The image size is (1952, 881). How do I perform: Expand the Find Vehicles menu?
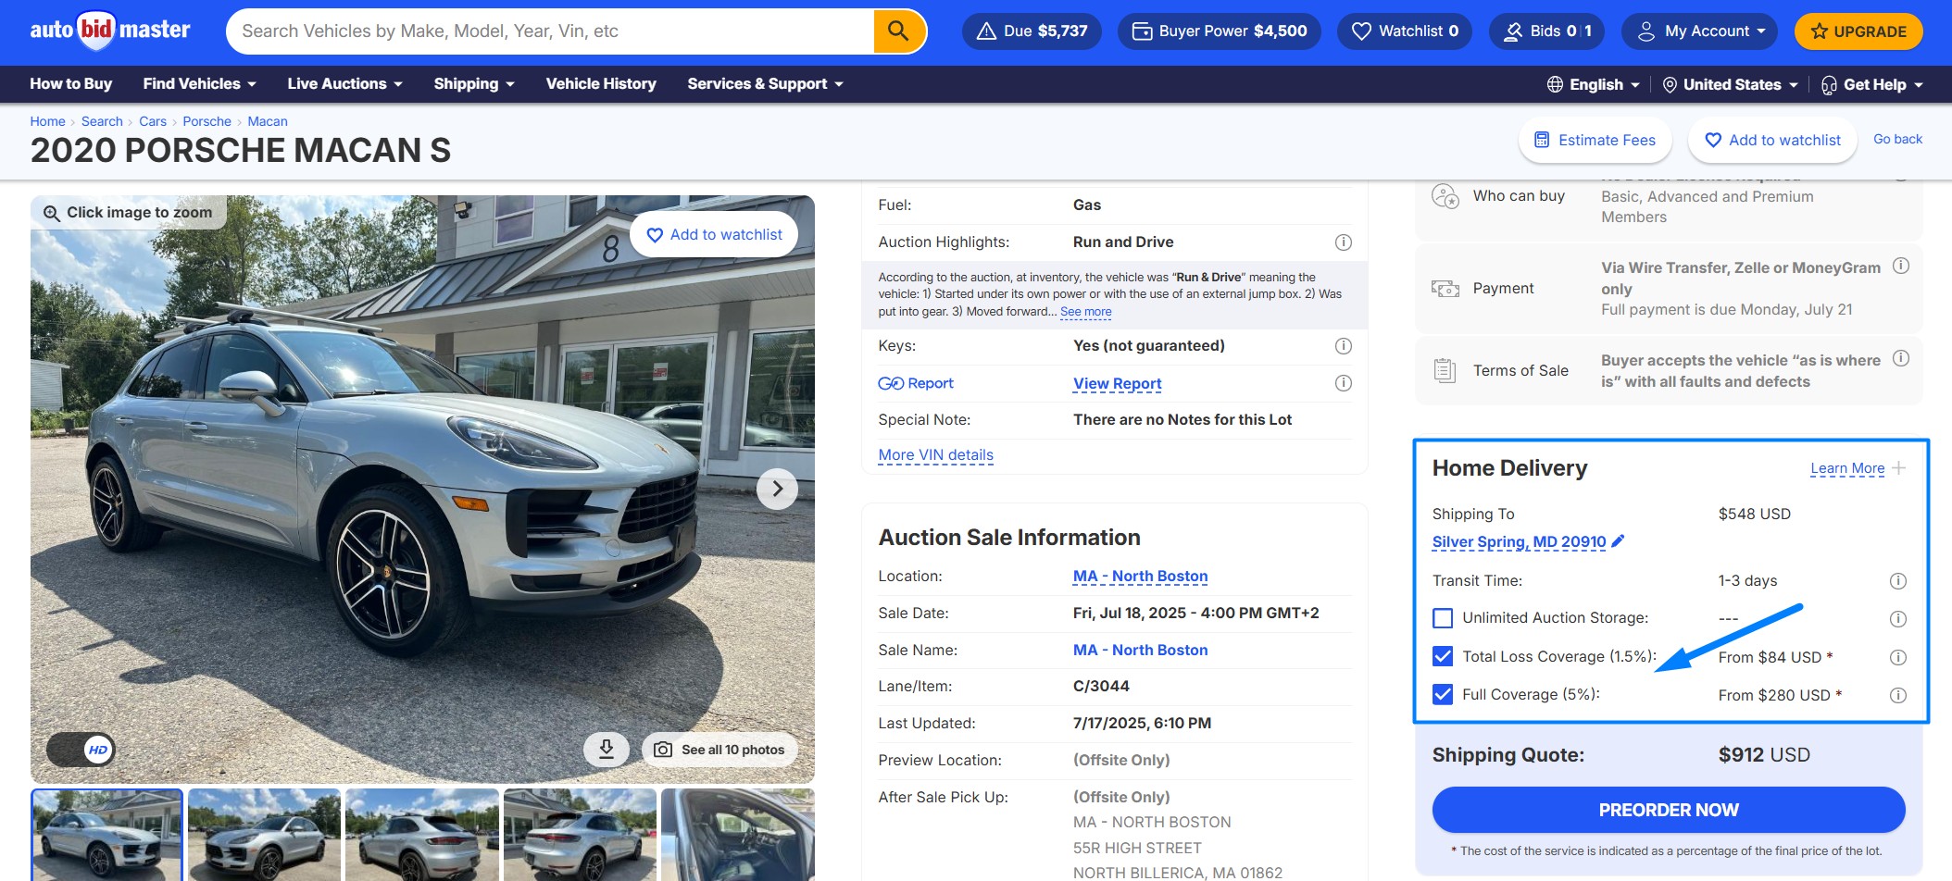click(199, 84)
